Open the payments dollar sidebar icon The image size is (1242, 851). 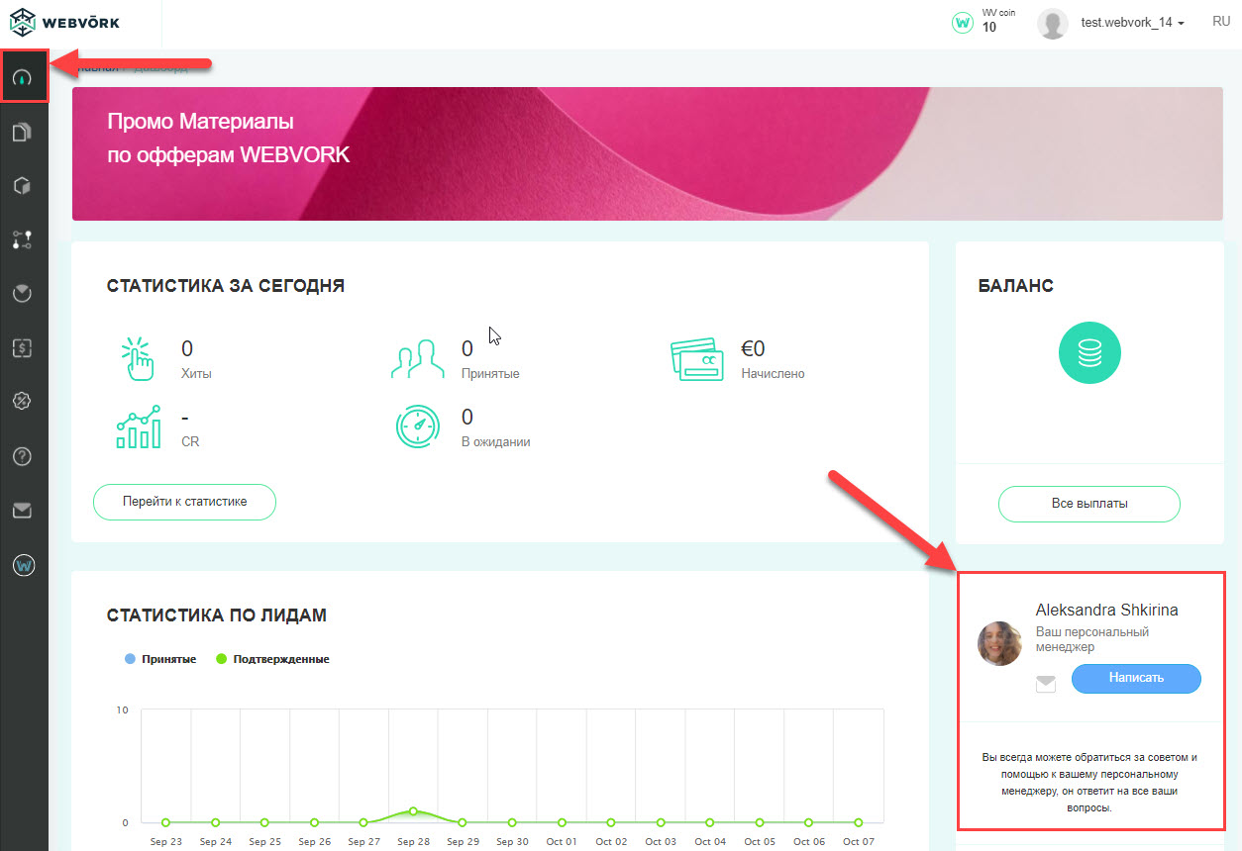(x=23, y=347)
